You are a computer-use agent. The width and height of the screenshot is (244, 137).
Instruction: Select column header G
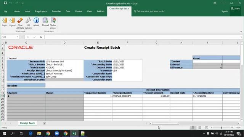156,43
